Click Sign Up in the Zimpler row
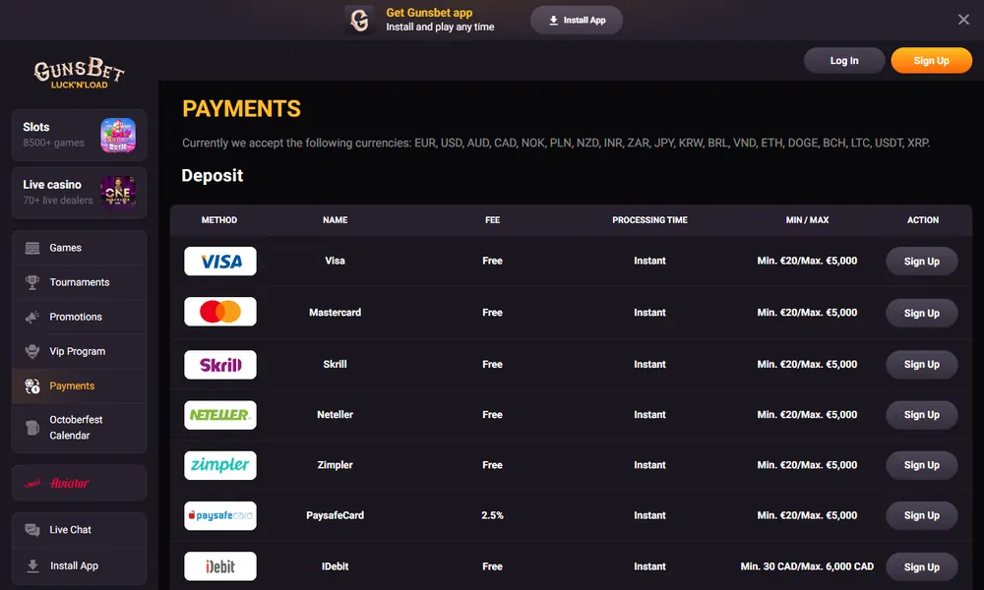This screenshot has height=590, width=984. coord(921,465)
